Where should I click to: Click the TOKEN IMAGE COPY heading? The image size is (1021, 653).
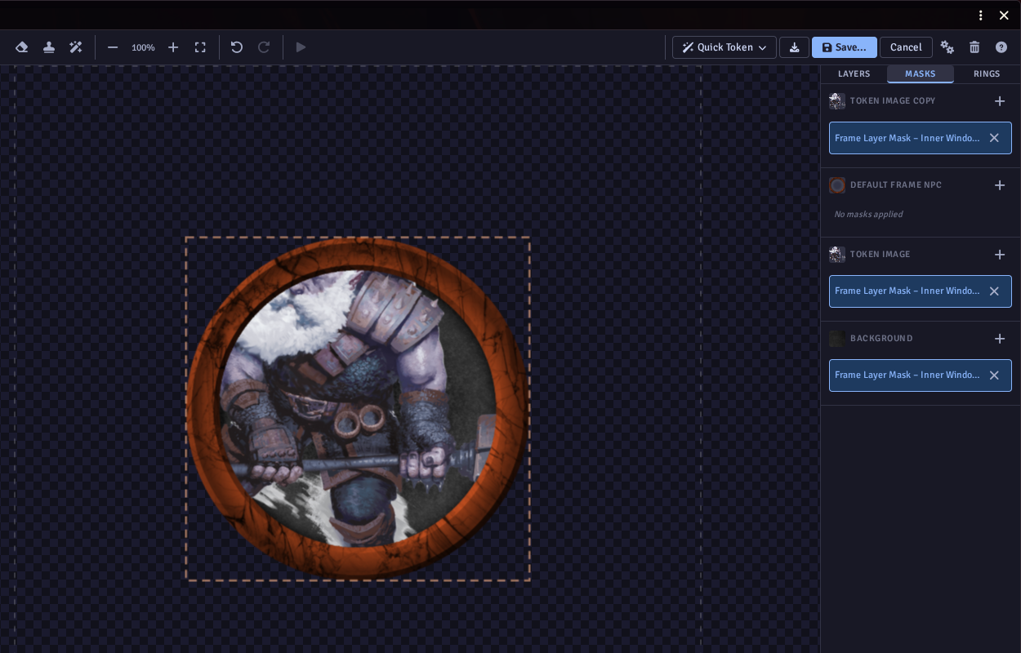coord(893,101)
